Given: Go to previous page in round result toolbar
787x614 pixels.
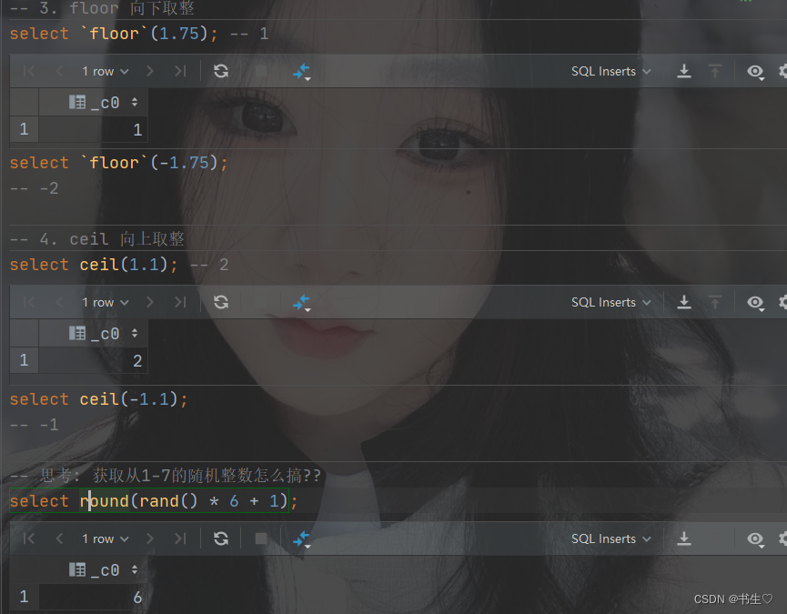Looking at the screenshot, I should point(59,539).
